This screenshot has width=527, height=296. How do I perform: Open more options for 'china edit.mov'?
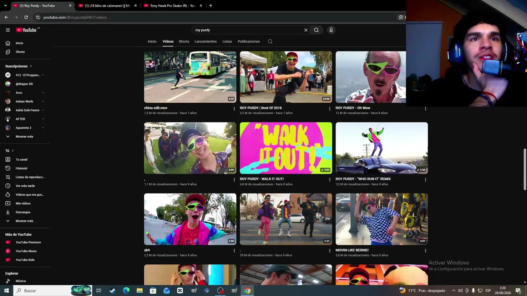coord(234,109)
